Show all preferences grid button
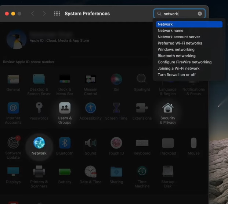Image resolution: width=228 pixels, height=204 pixels. [57, 14]
